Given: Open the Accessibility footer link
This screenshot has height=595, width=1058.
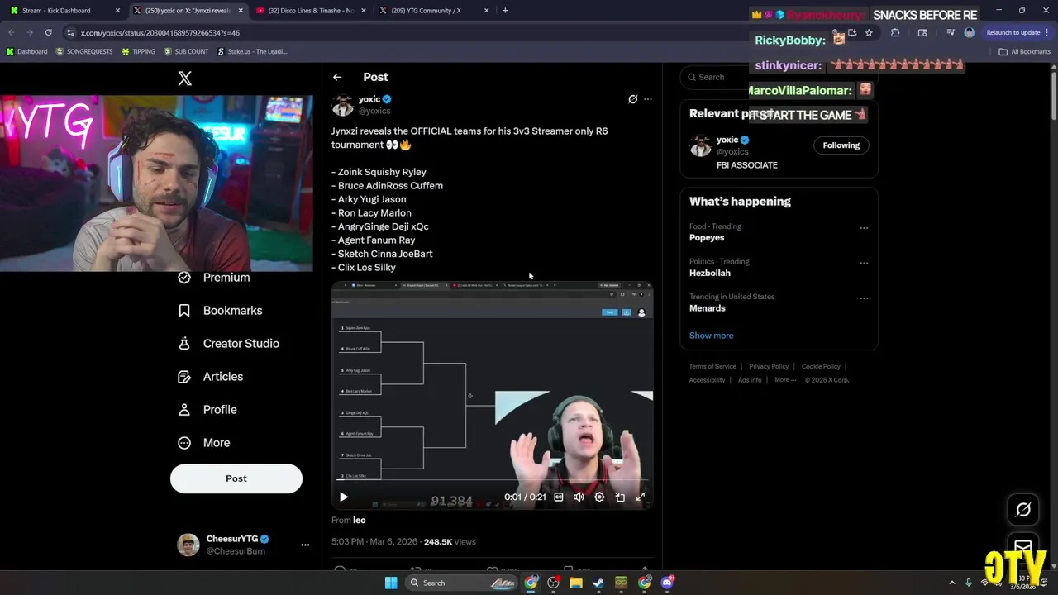Looking at the screenshot, I should 707,380.
